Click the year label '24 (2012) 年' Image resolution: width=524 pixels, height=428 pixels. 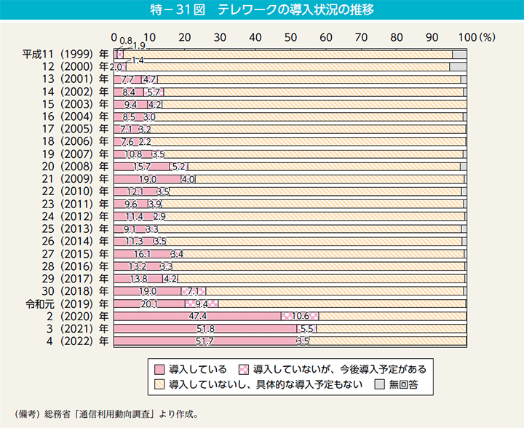75,216
